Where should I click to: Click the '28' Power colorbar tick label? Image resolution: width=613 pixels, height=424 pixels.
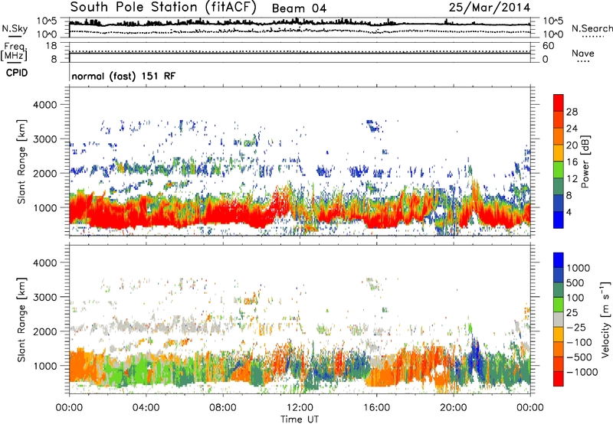click(572, 112)
